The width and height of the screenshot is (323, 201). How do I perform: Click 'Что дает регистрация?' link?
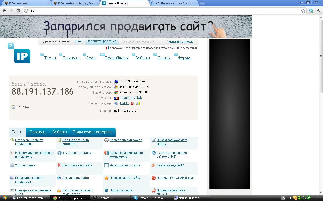tap(138, 42)
